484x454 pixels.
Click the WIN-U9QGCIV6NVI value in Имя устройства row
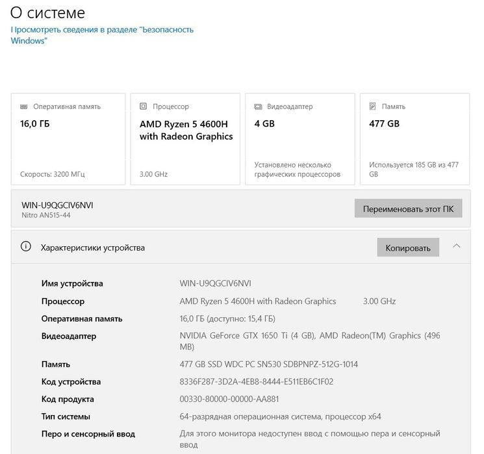point(216,283)
